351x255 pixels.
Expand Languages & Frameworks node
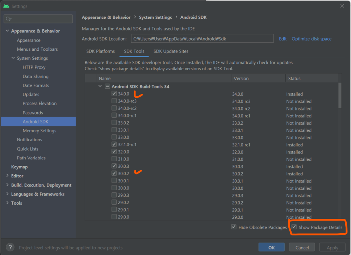[x=7, y=194]
